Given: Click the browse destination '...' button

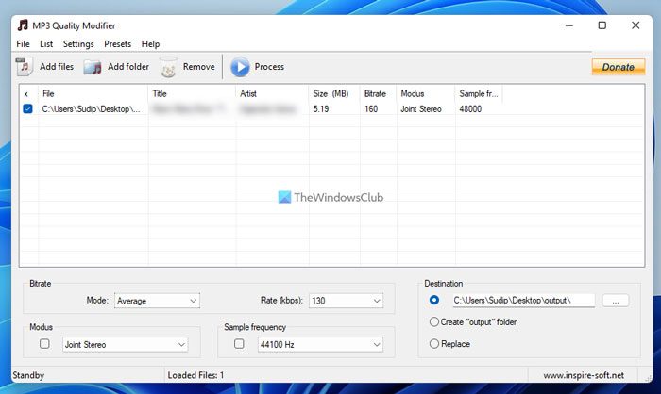Looking at the screenshot, I should click(x=616, y=301).
